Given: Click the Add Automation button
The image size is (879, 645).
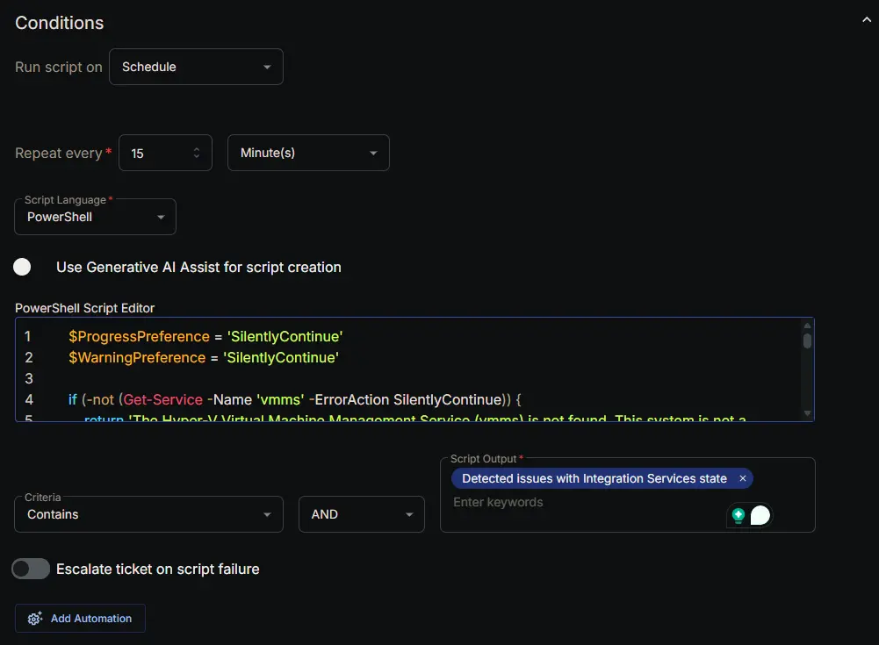Looking at the screenshot, I should click(80, 619).
